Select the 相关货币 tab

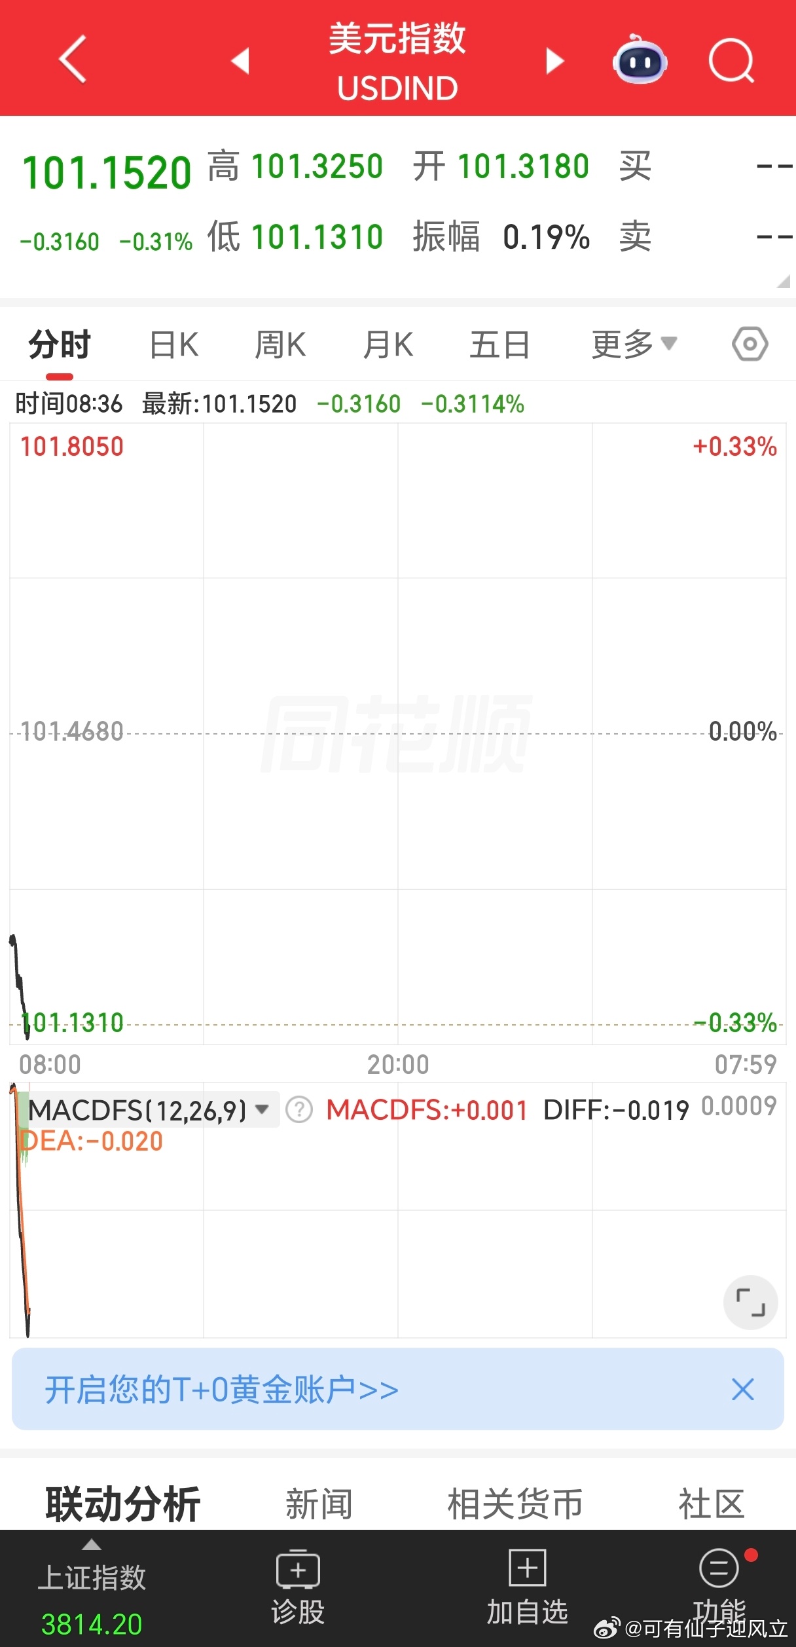(x=515, y=1504)
